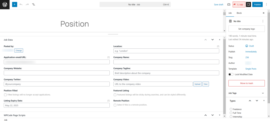The height and width of the screenshot is (121, 270).
Task: Show help for Listing Expiry Date
Action: coord(108,100)
